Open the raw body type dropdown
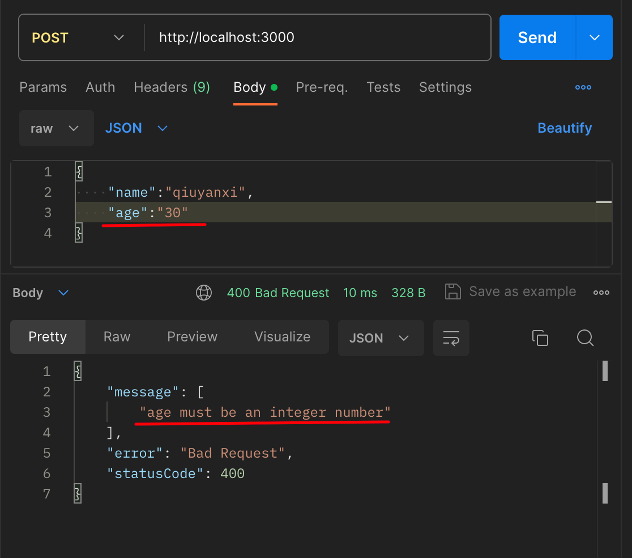632x558 pixels. point(57,128)
